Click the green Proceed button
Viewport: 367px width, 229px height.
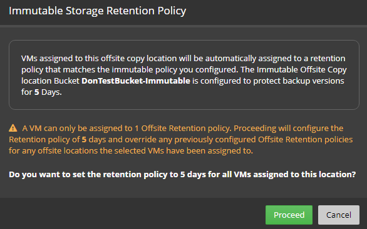tap(289, 215)
